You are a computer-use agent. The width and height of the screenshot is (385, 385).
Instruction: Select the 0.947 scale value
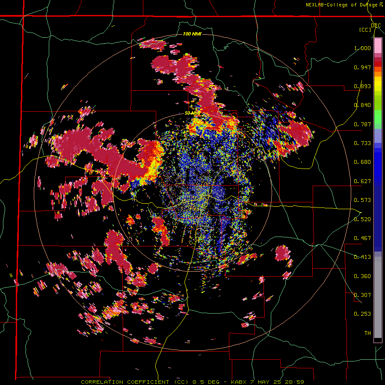click(x=362, y=67)
